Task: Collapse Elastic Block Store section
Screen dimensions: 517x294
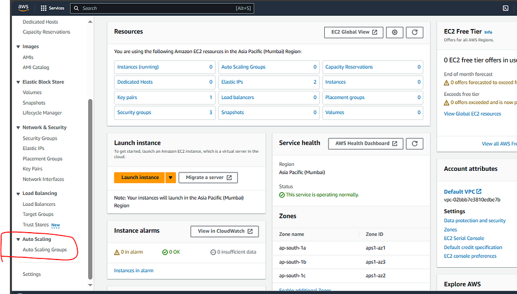Action: coord(18,82)
